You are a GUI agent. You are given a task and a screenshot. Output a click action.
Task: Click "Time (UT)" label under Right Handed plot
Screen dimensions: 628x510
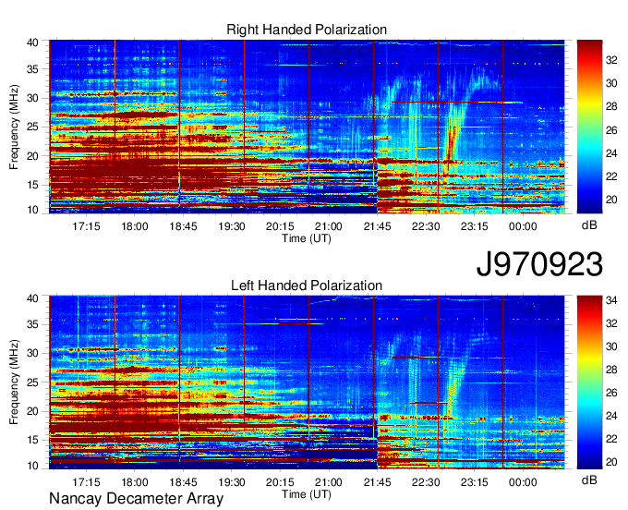[x=307, y=238]
